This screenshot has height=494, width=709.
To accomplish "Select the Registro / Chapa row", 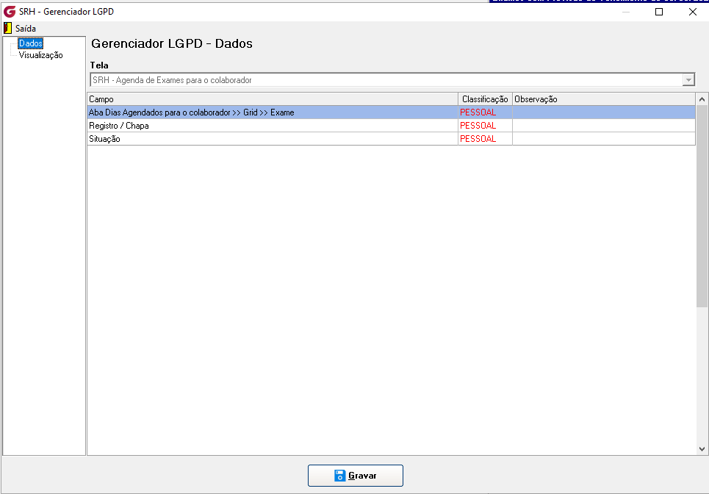I will point(391,126).
